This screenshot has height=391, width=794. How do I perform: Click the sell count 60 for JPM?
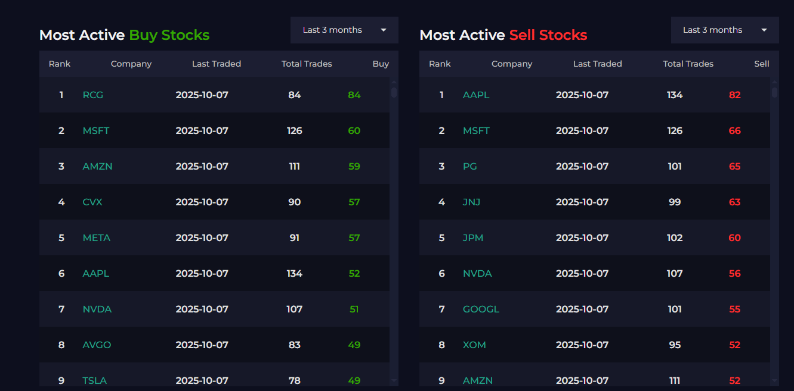click(x=735, y=237)
